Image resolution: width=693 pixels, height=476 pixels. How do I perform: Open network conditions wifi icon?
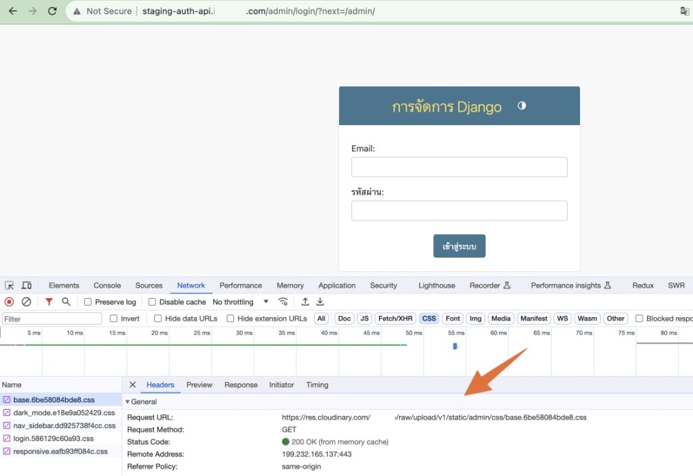click(x=283, y=302)
